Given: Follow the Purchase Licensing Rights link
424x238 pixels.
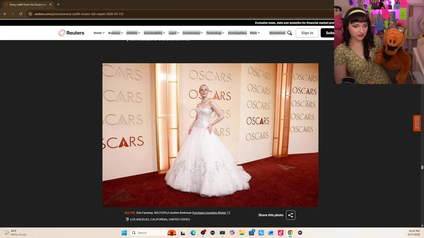Looking at the screenshot, I should [209, 213].
